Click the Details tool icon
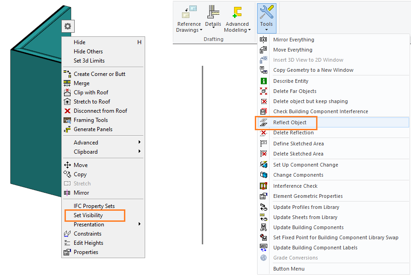411x277 pixels. (x=213, y=13)
